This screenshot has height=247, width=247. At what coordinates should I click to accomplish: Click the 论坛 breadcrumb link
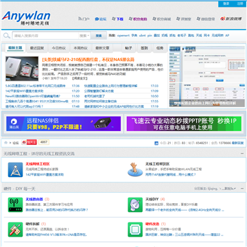tap(16, 143)
